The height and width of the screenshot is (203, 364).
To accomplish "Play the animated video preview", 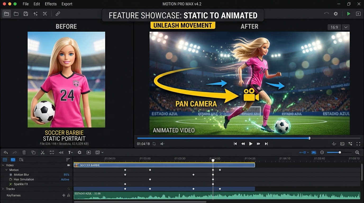I will [251, 144].
